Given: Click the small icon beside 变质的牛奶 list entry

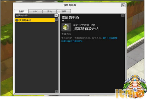Looking at the screenshot, I should pos(17,20).
